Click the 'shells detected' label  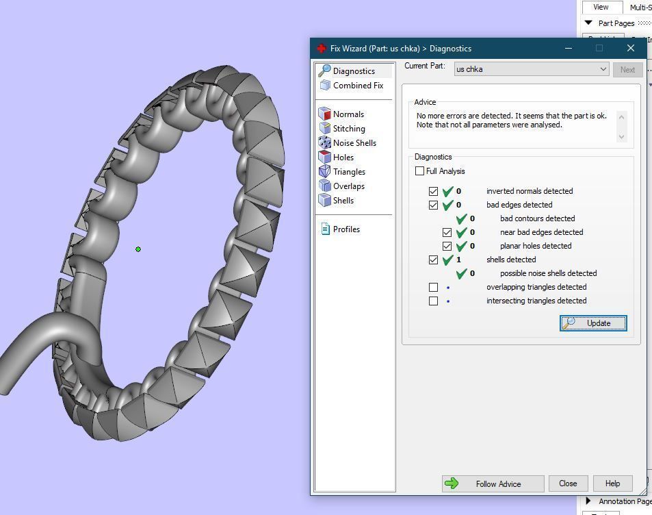[511, 260]
